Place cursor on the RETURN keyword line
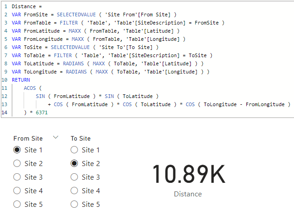294x215 pixels. pos(21,80)
